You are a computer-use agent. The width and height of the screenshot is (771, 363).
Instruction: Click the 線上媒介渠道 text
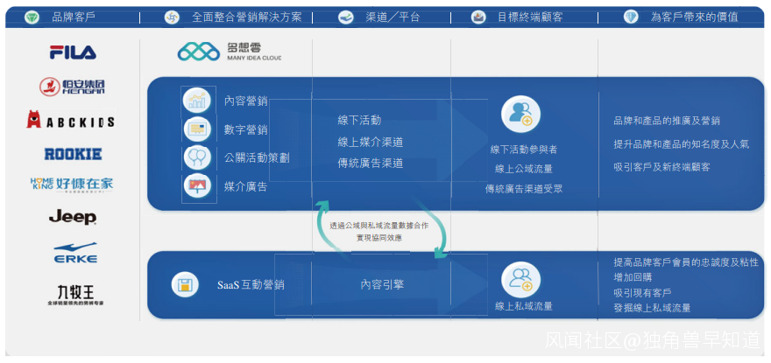tap(371, 143)
